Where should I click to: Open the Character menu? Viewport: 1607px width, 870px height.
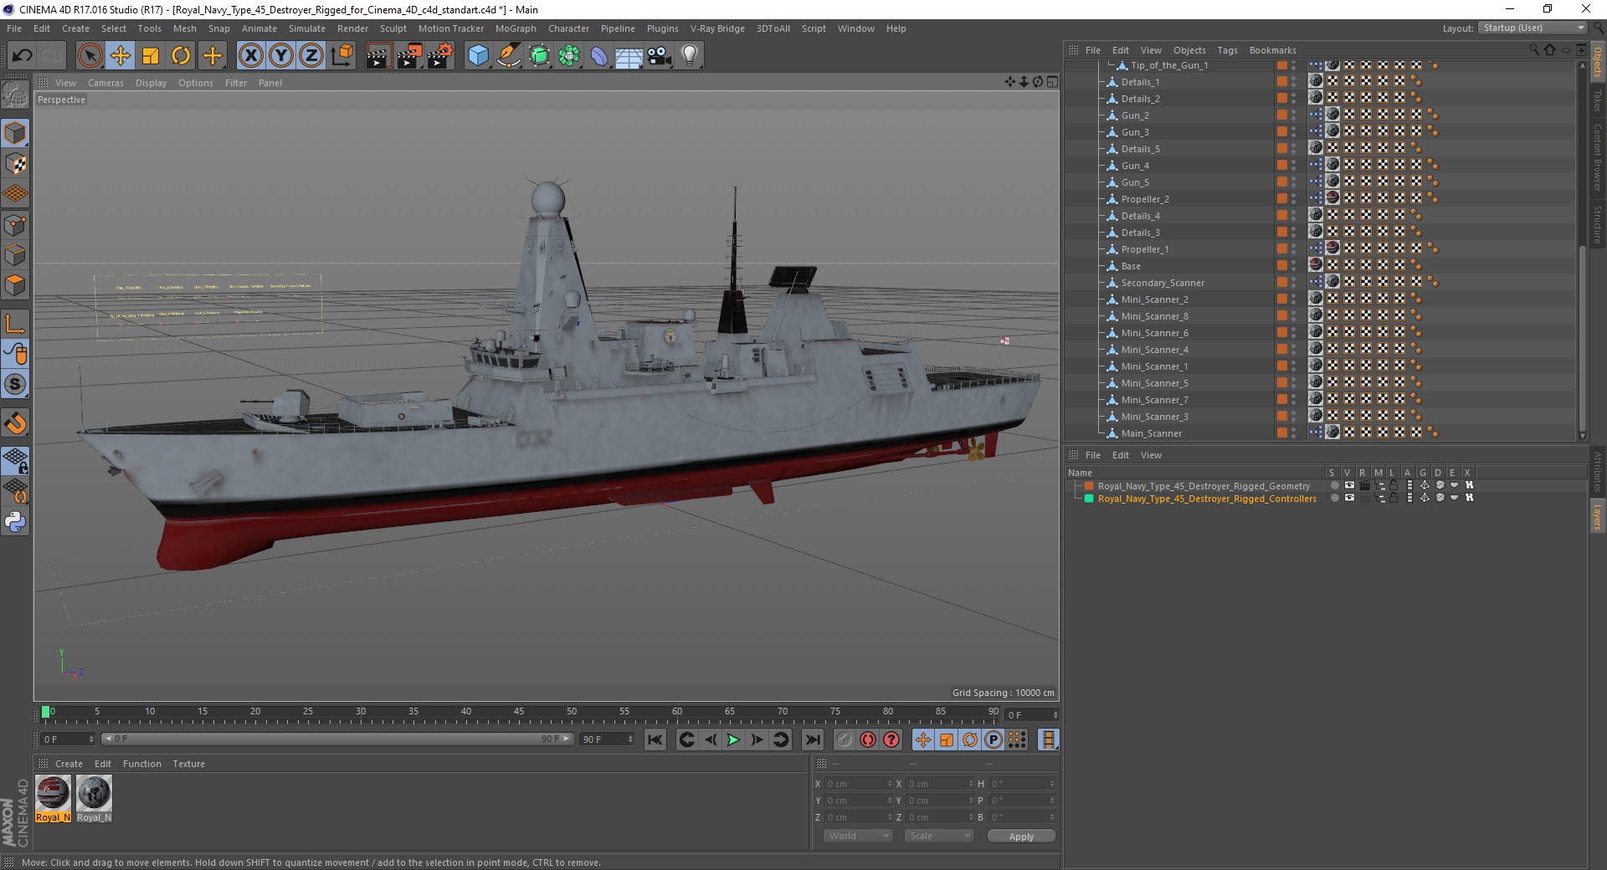568,28
